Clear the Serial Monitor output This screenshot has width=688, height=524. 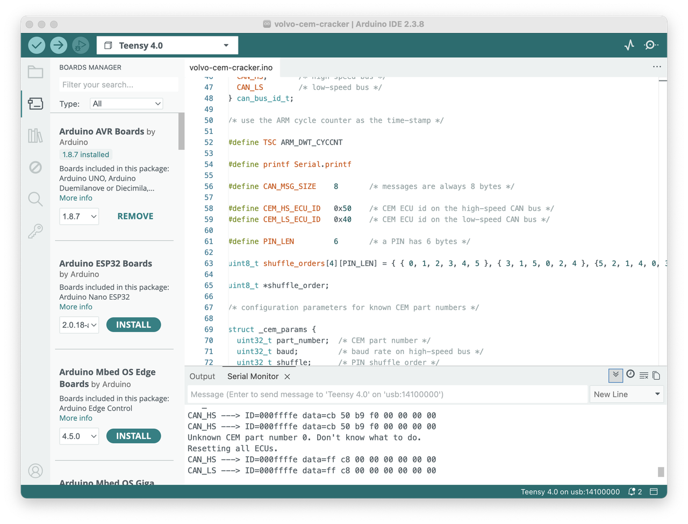click(x=643, y=376)
